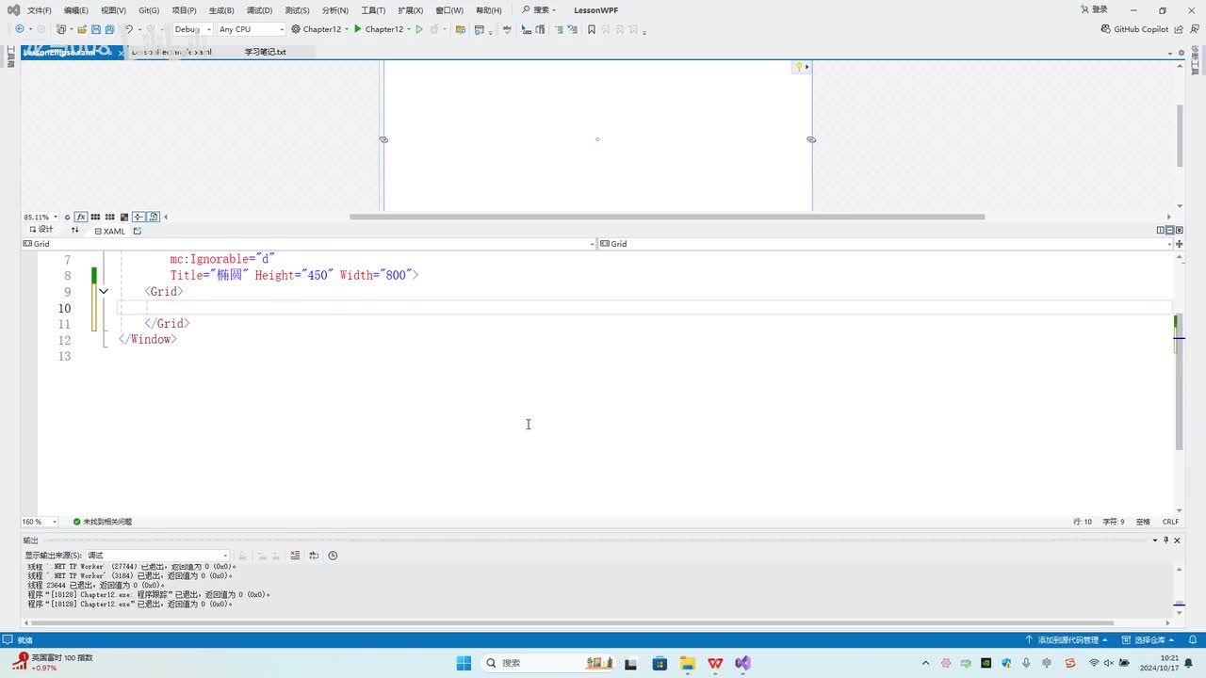Click the notification bell in the status bar
The height and width of the screenshot is (678, 1206).
coord(1194,640)
